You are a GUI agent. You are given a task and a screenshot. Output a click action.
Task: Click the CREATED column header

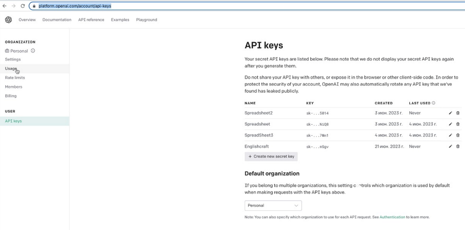point(384,103)
